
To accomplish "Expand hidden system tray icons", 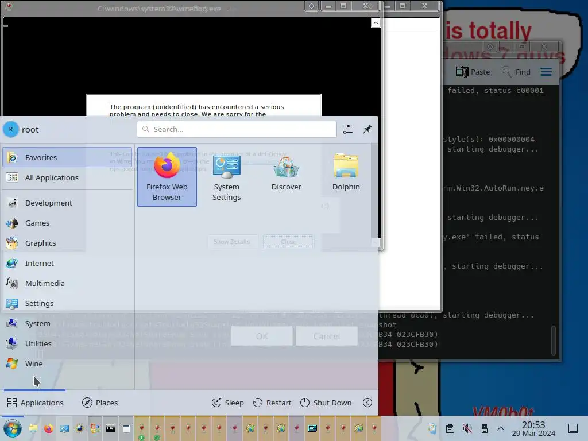I will click(x=501, y=428).
